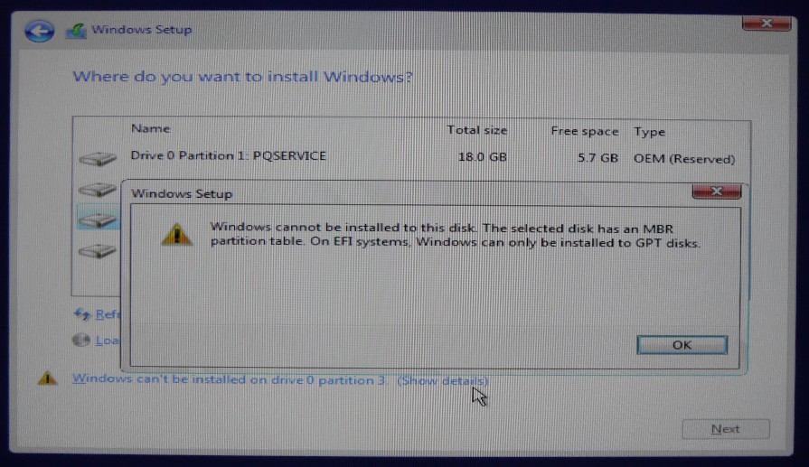Sort by the Free space column header
This screenshot has width=809, height=467.
pos(585,132)
